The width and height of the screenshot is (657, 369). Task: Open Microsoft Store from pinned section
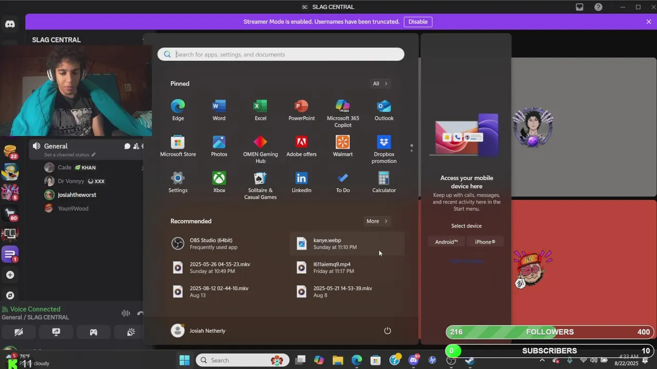(x=178, y=146)
